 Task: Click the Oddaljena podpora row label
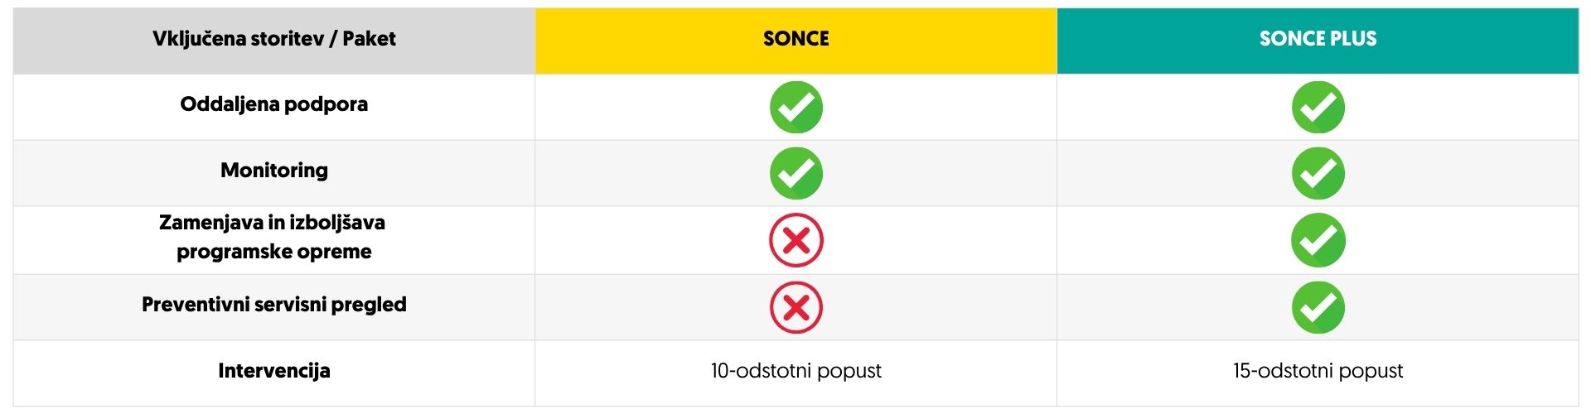274,104
